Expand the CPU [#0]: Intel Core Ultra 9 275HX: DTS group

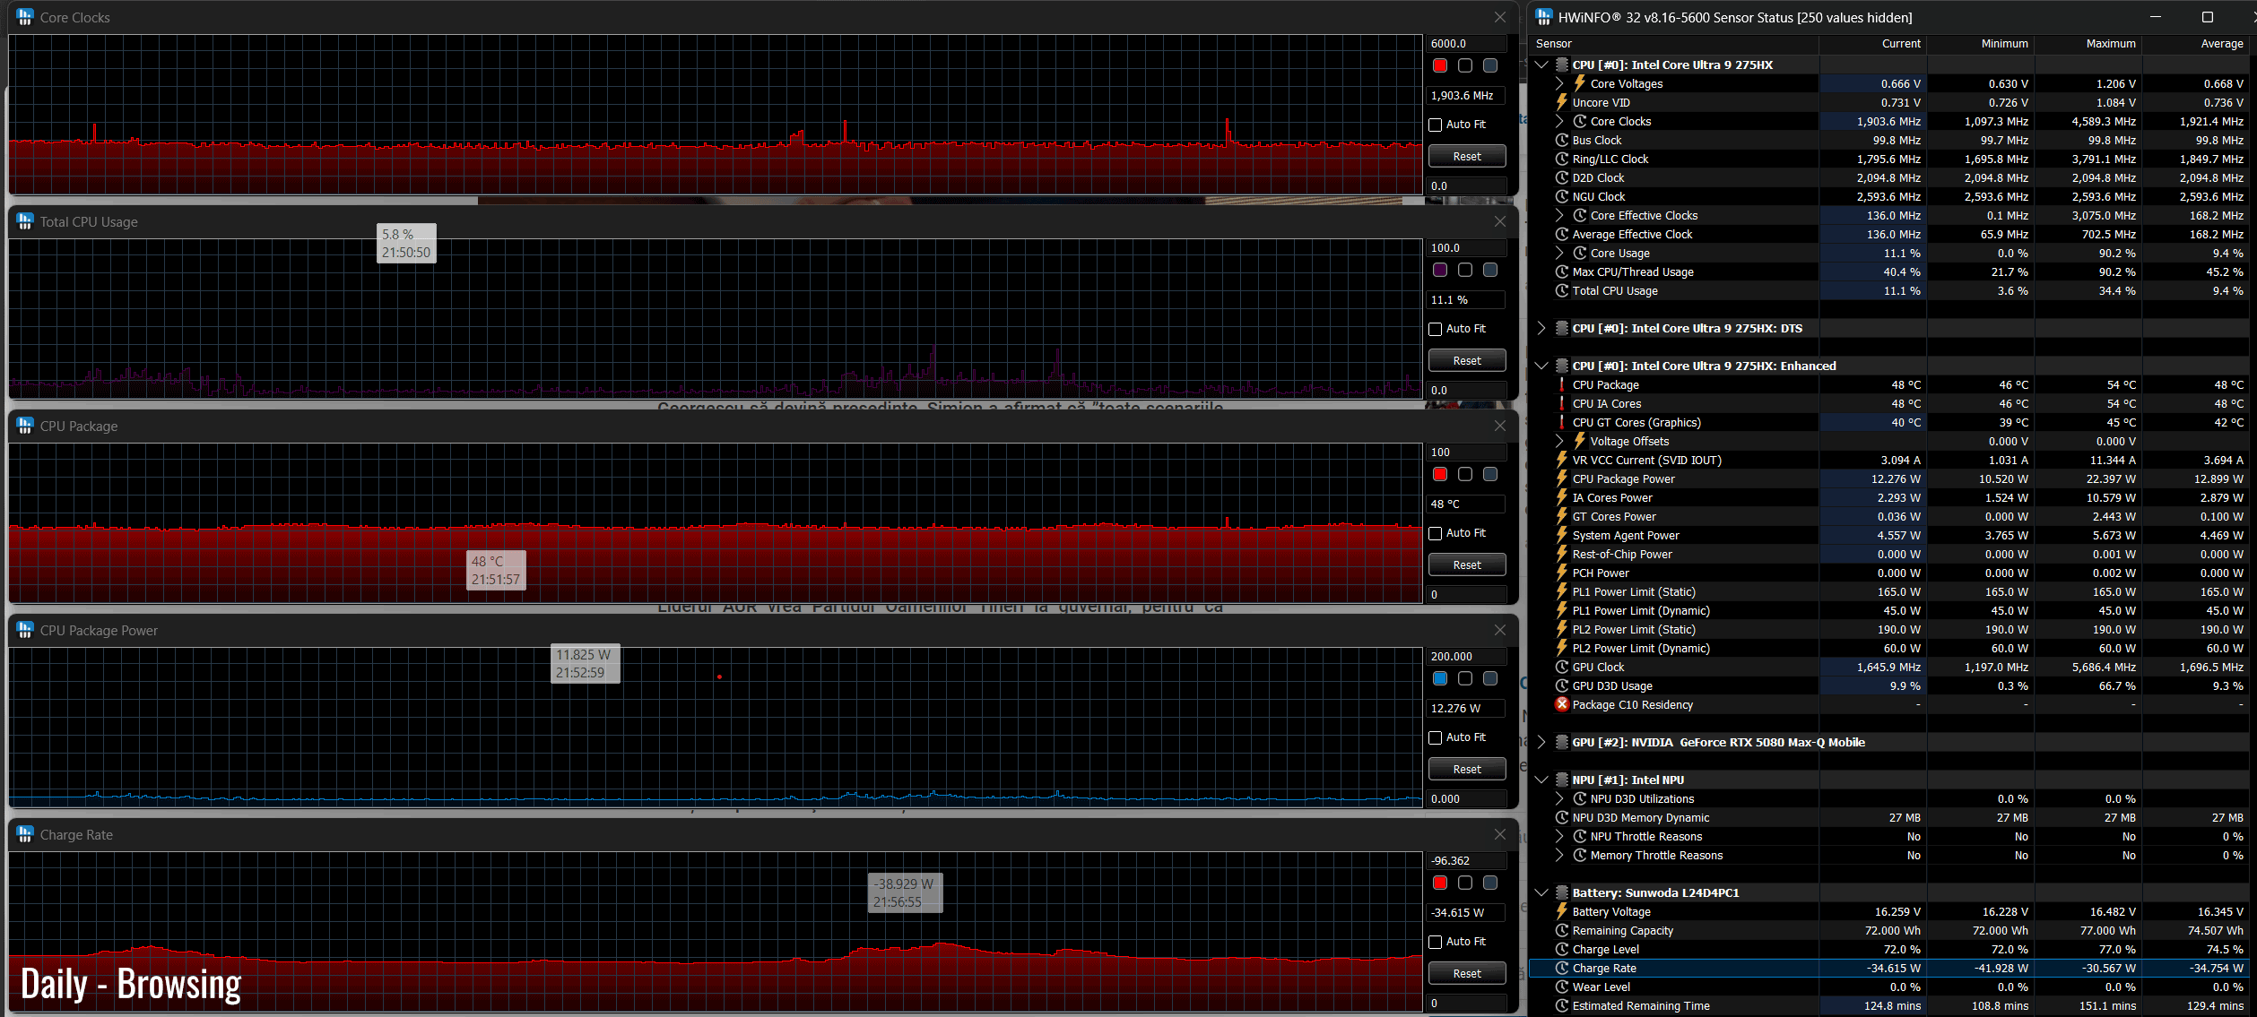click(x=1541, y=328)
